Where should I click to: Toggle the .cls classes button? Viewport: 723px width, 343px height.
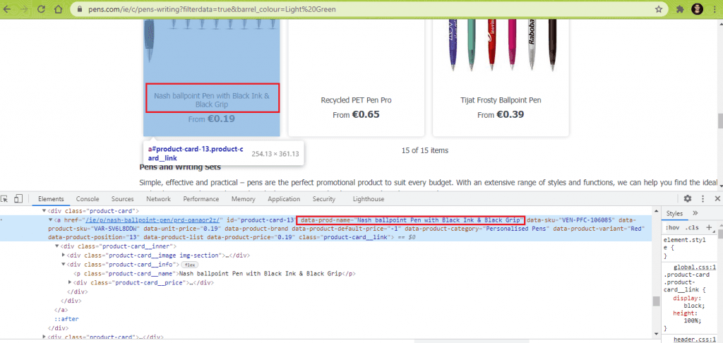pyautogui.click(x=692, y=227)
